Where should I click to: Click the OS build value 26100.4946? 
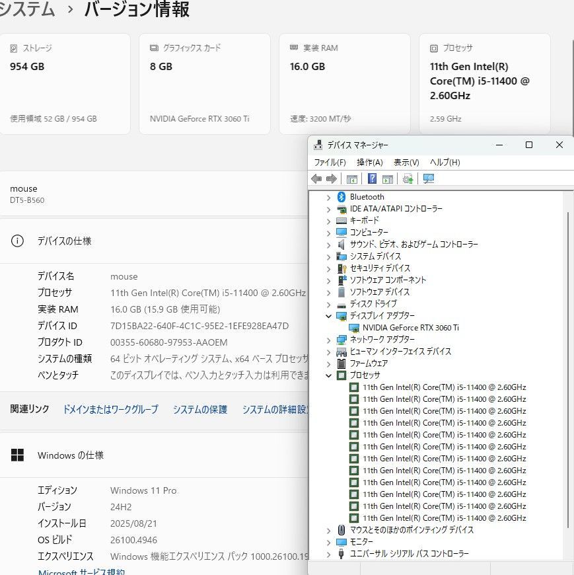click(x=134, y=540)
